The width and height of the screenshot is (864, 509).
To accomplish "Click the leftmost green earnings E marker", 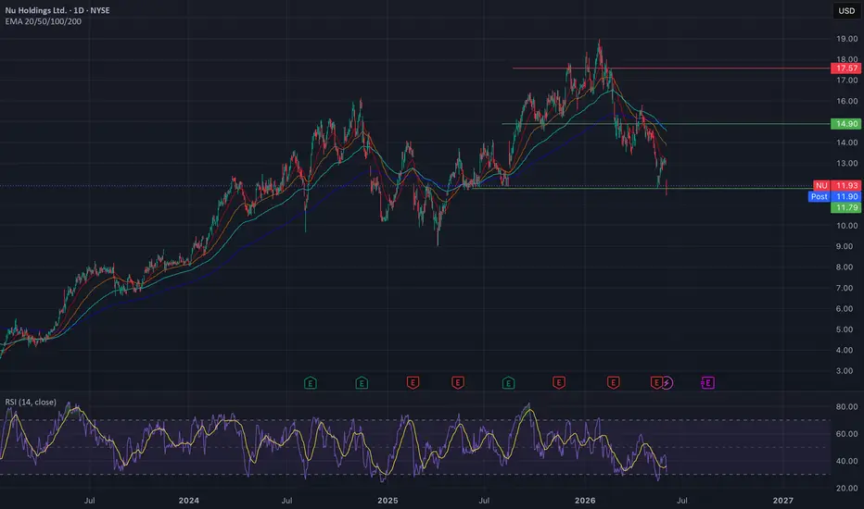I will click(311, 382).
